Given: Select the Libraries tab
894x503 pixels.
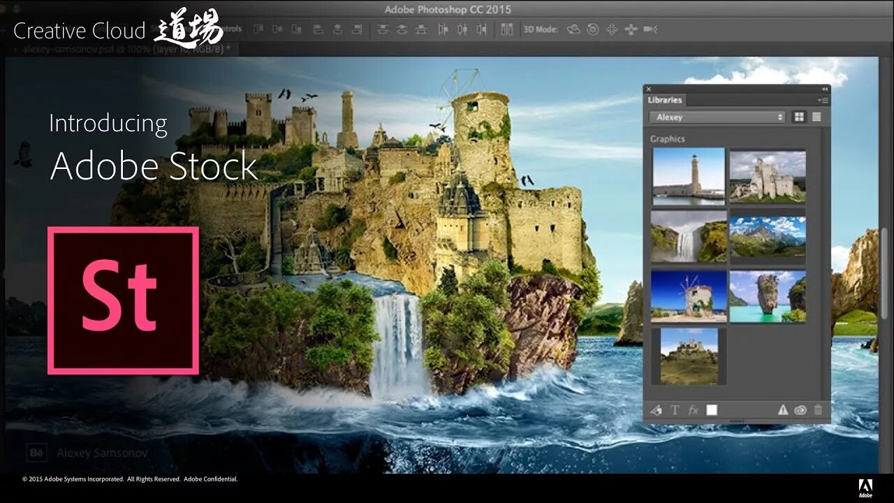Looking at the screenshot, I should tap(665, 100).
